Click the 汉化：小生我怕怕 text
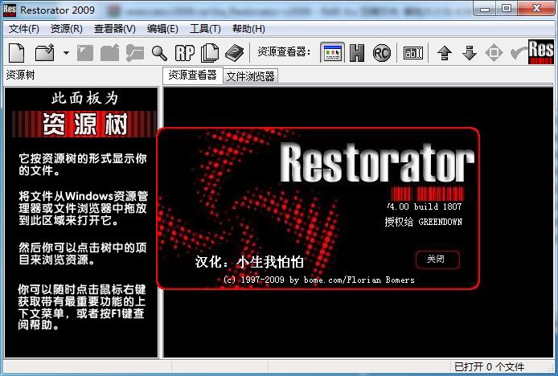Viewport: 558px width, 376px height. (249, 262)
